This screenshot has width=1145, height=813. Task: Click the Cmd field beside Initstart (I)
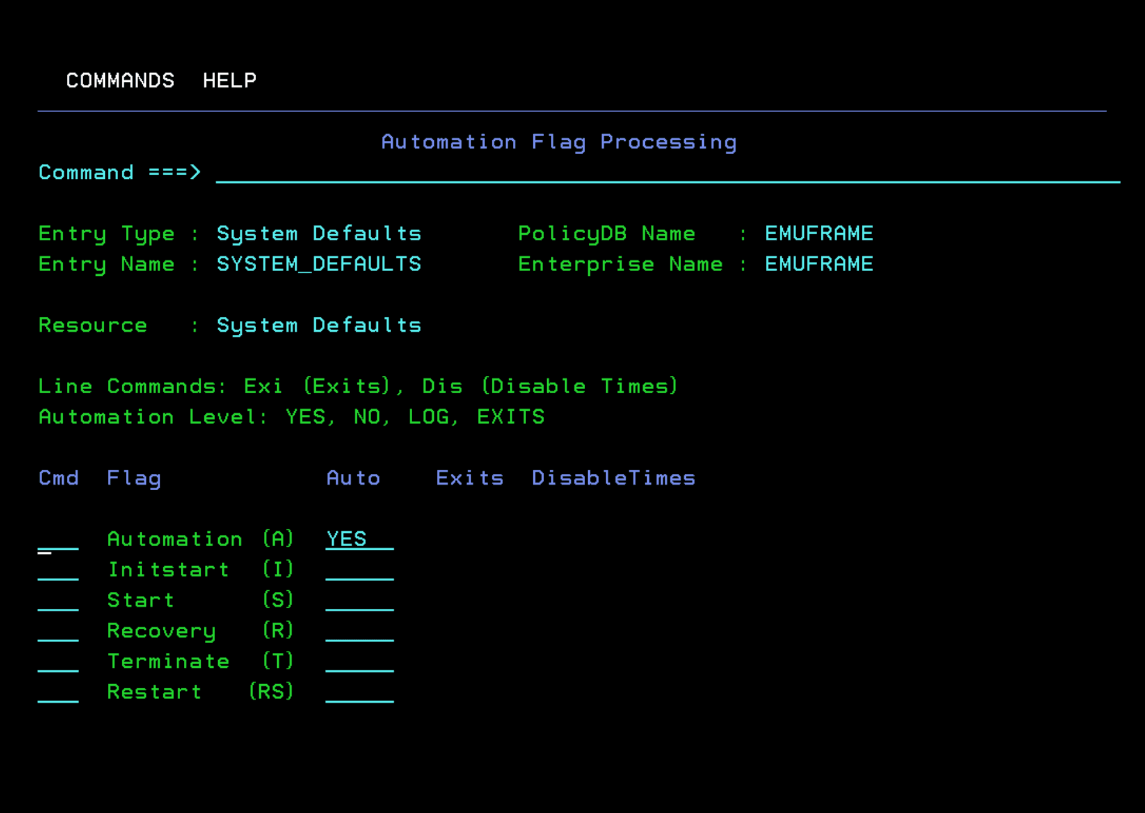tap(58, 575)
